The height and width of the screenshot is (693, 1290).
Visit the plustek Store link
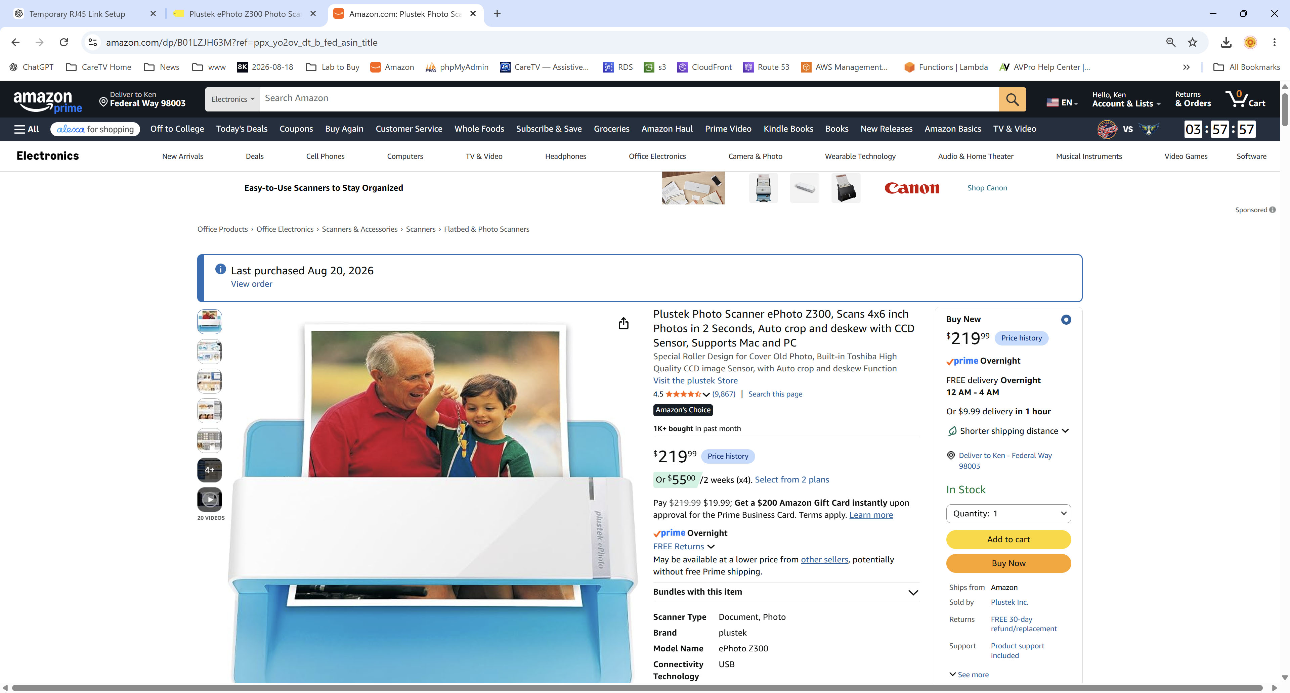click(x=695, y=380)
